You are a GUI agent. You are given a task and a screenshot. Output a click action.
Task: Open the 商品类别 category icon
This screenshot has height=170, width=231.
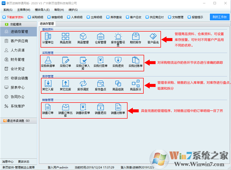click(x=66, y=38)
